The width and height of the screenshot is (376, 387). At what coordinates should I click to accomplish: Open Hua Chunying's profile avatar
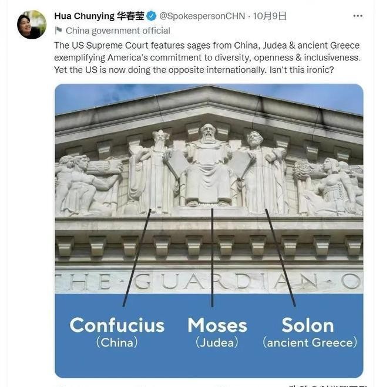[32, 25]
